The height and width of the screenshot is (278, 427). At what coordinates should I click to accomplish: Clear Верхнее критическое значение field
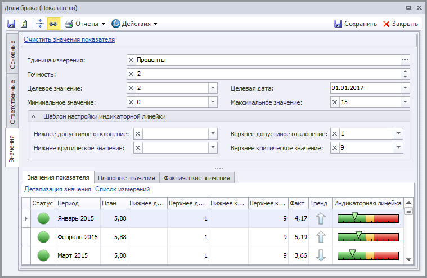click(335, 148)
